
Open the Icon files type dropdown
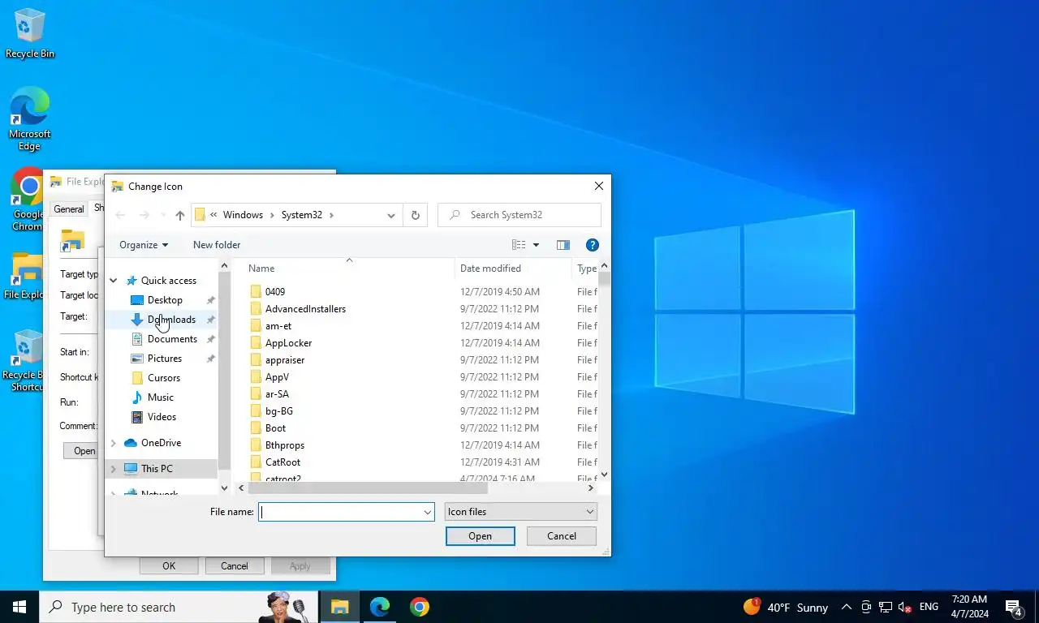(x=521, y=512)
